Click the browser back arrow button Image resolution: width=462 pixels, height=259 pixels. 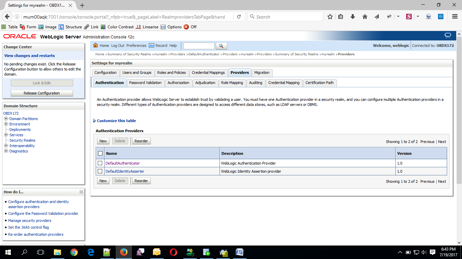coord(7,17)
